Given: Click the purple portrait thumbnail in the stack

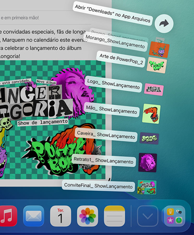Looking at the screenshot, I should [148, 162].
